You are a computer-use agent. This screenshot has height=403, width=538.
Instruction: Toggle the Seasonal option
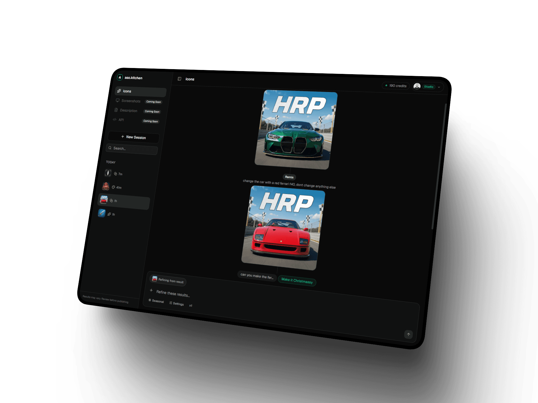pos(156,301)
